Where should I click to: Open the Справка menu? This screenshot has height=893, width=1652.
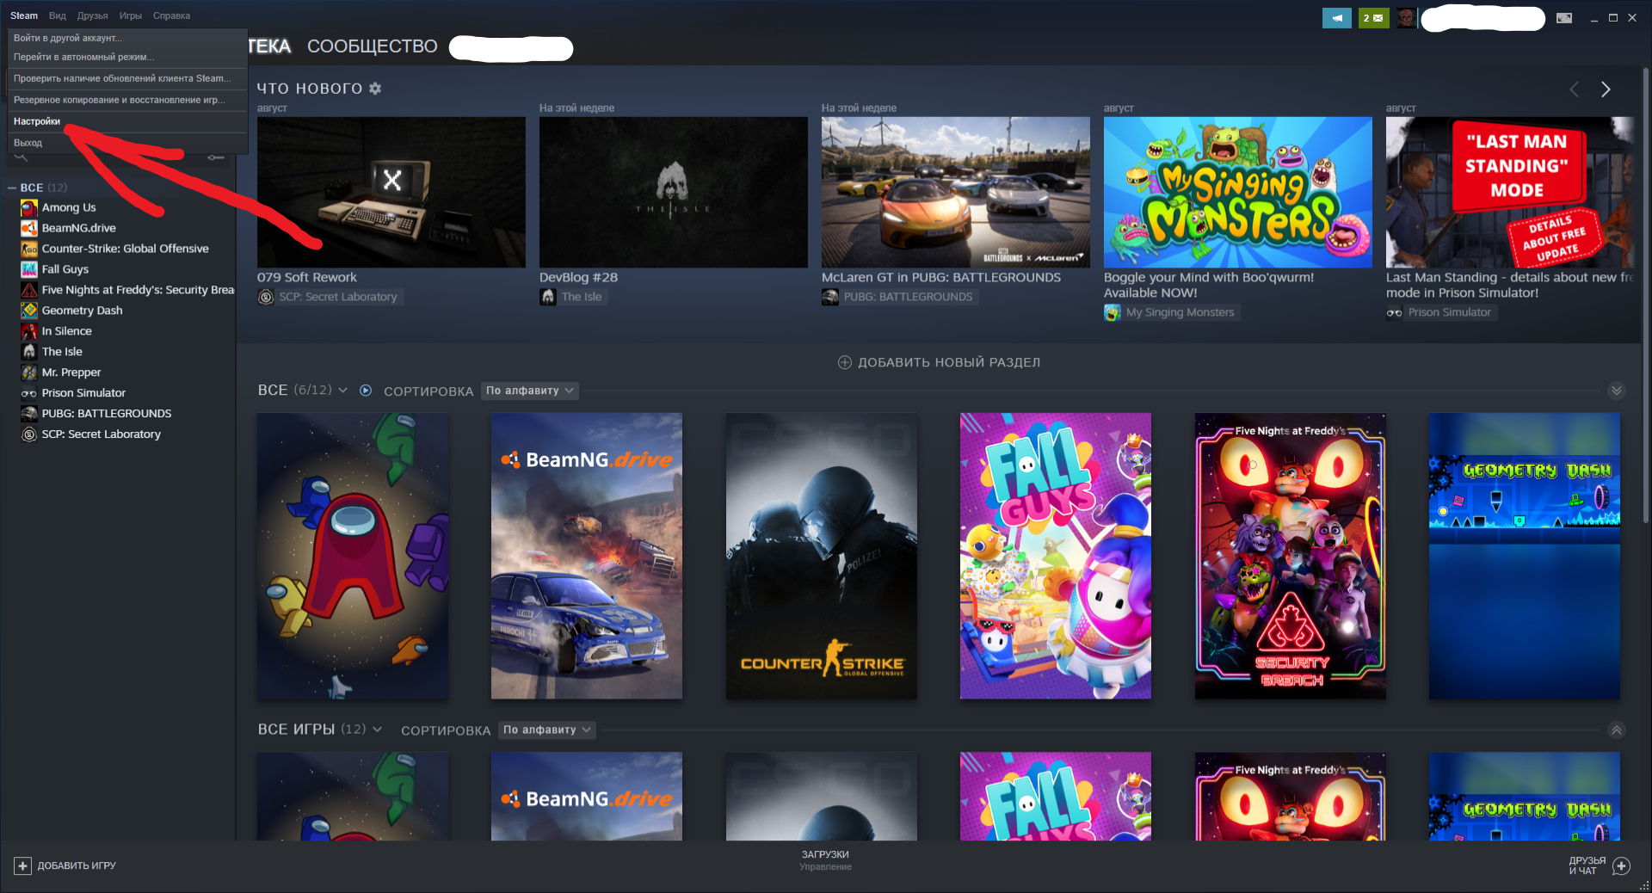171,15
